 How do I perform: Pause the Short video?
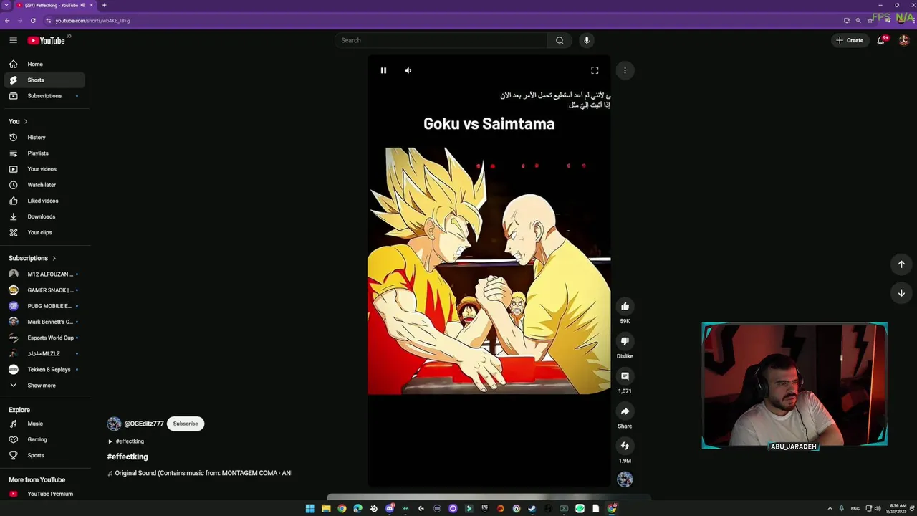pyautogui.click(x=383, y=70)
